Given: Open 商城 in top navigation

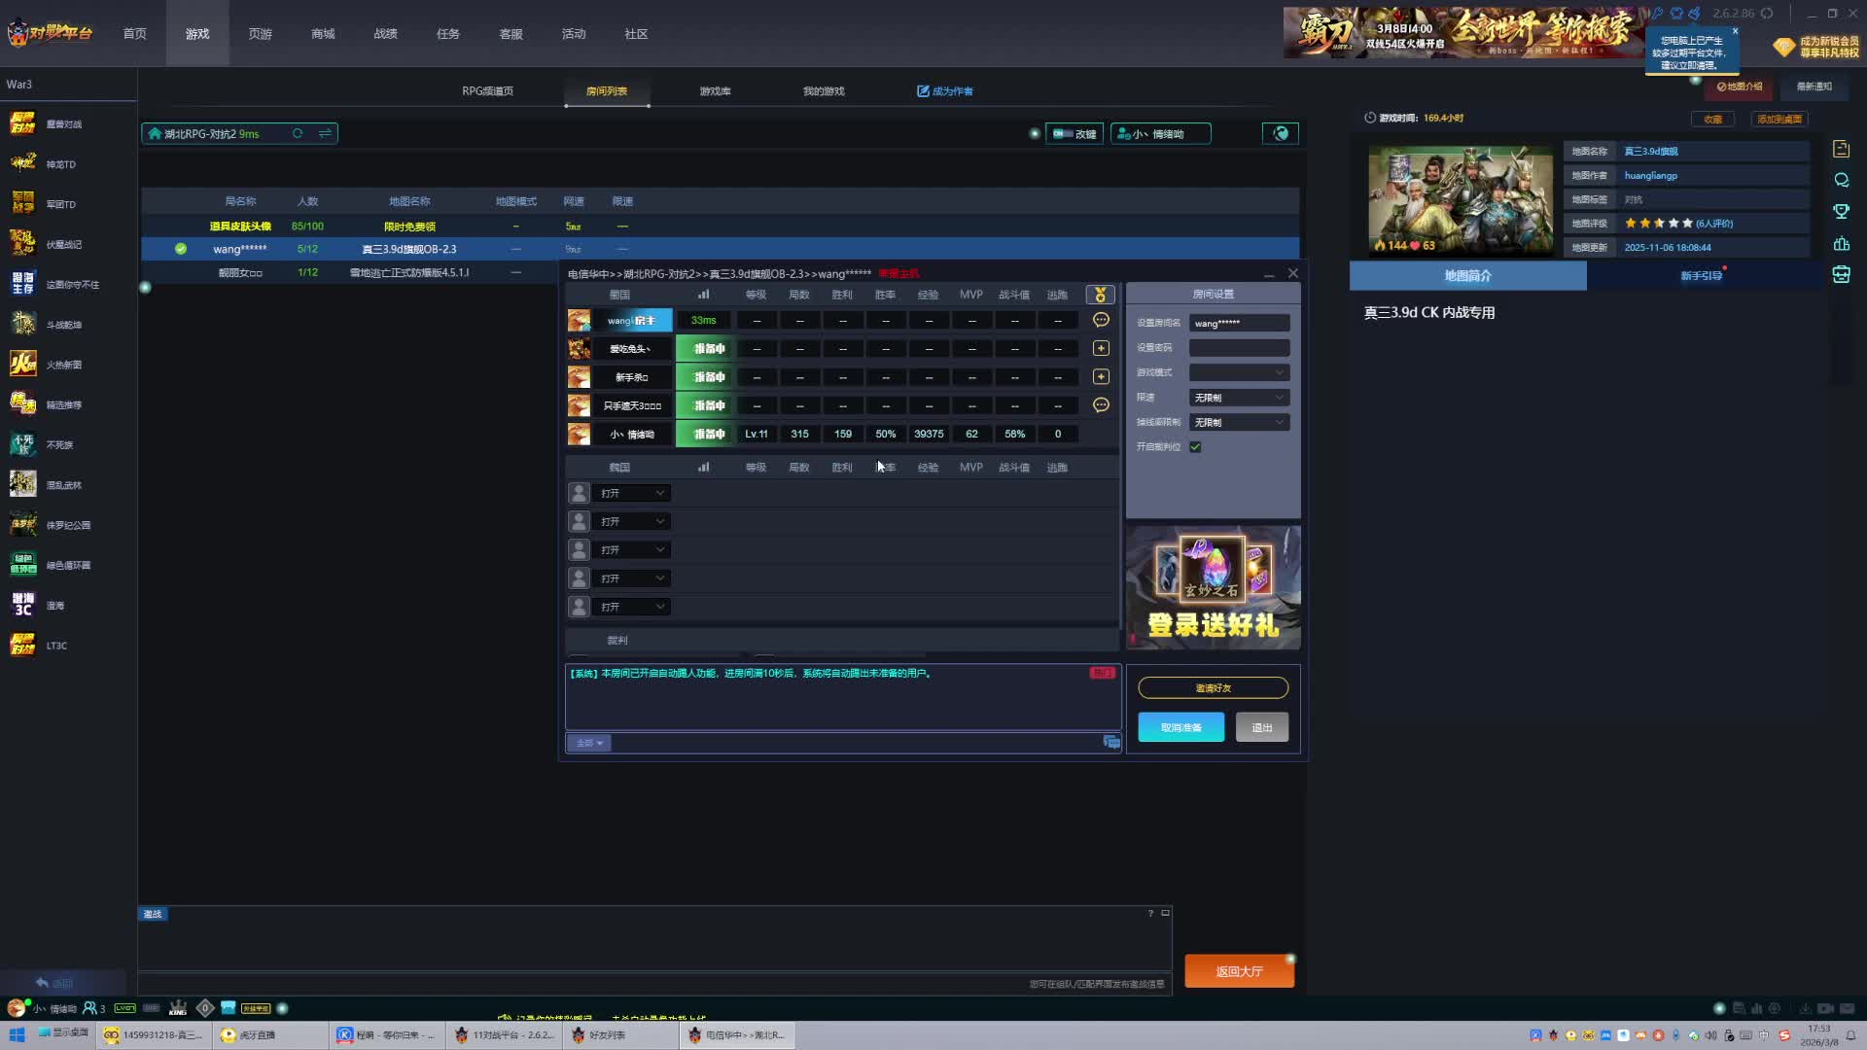Looking at the screenshot, I should tap(323, 34).
